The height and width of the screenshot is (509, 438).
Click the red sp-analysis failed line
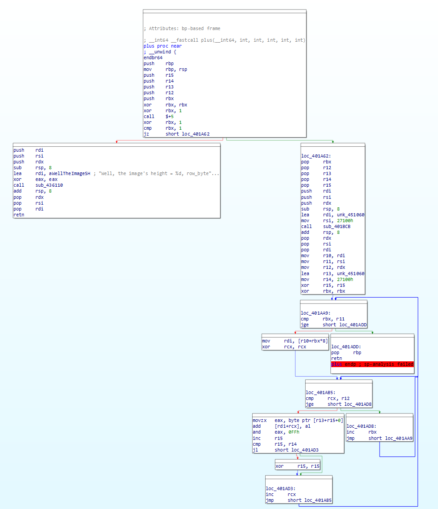point(372,364)
